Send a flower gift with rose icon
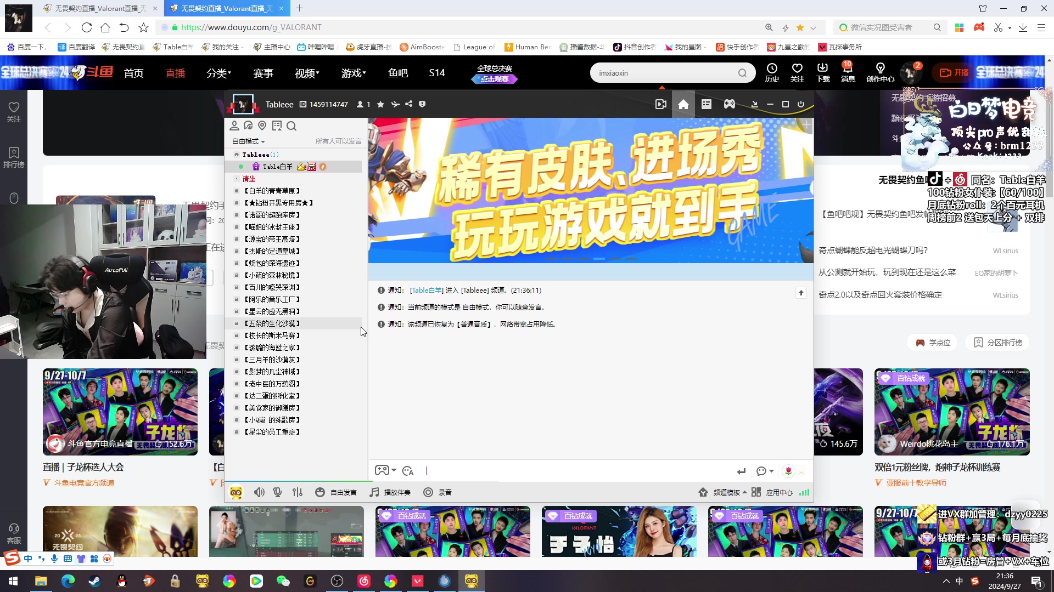Screen dimensions: 1054x592 (x=788, y=471)
